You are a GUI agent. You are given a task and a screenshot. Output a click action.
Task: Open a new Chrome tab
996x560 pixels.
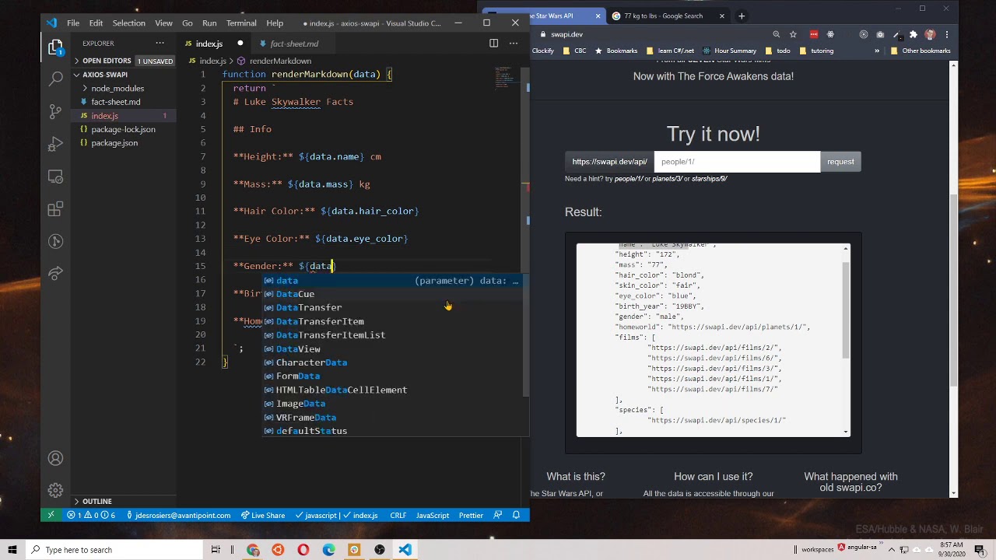point(742,16)
